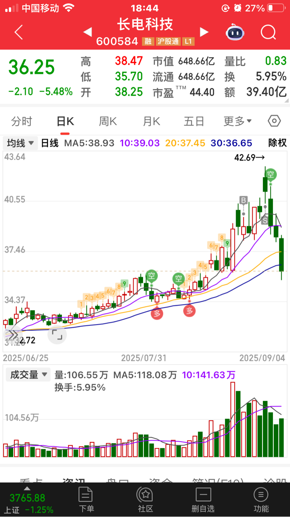Tap the change percent -5.48%
The height and width of the screenshot is (517, 290).
[x=56, y=92]
